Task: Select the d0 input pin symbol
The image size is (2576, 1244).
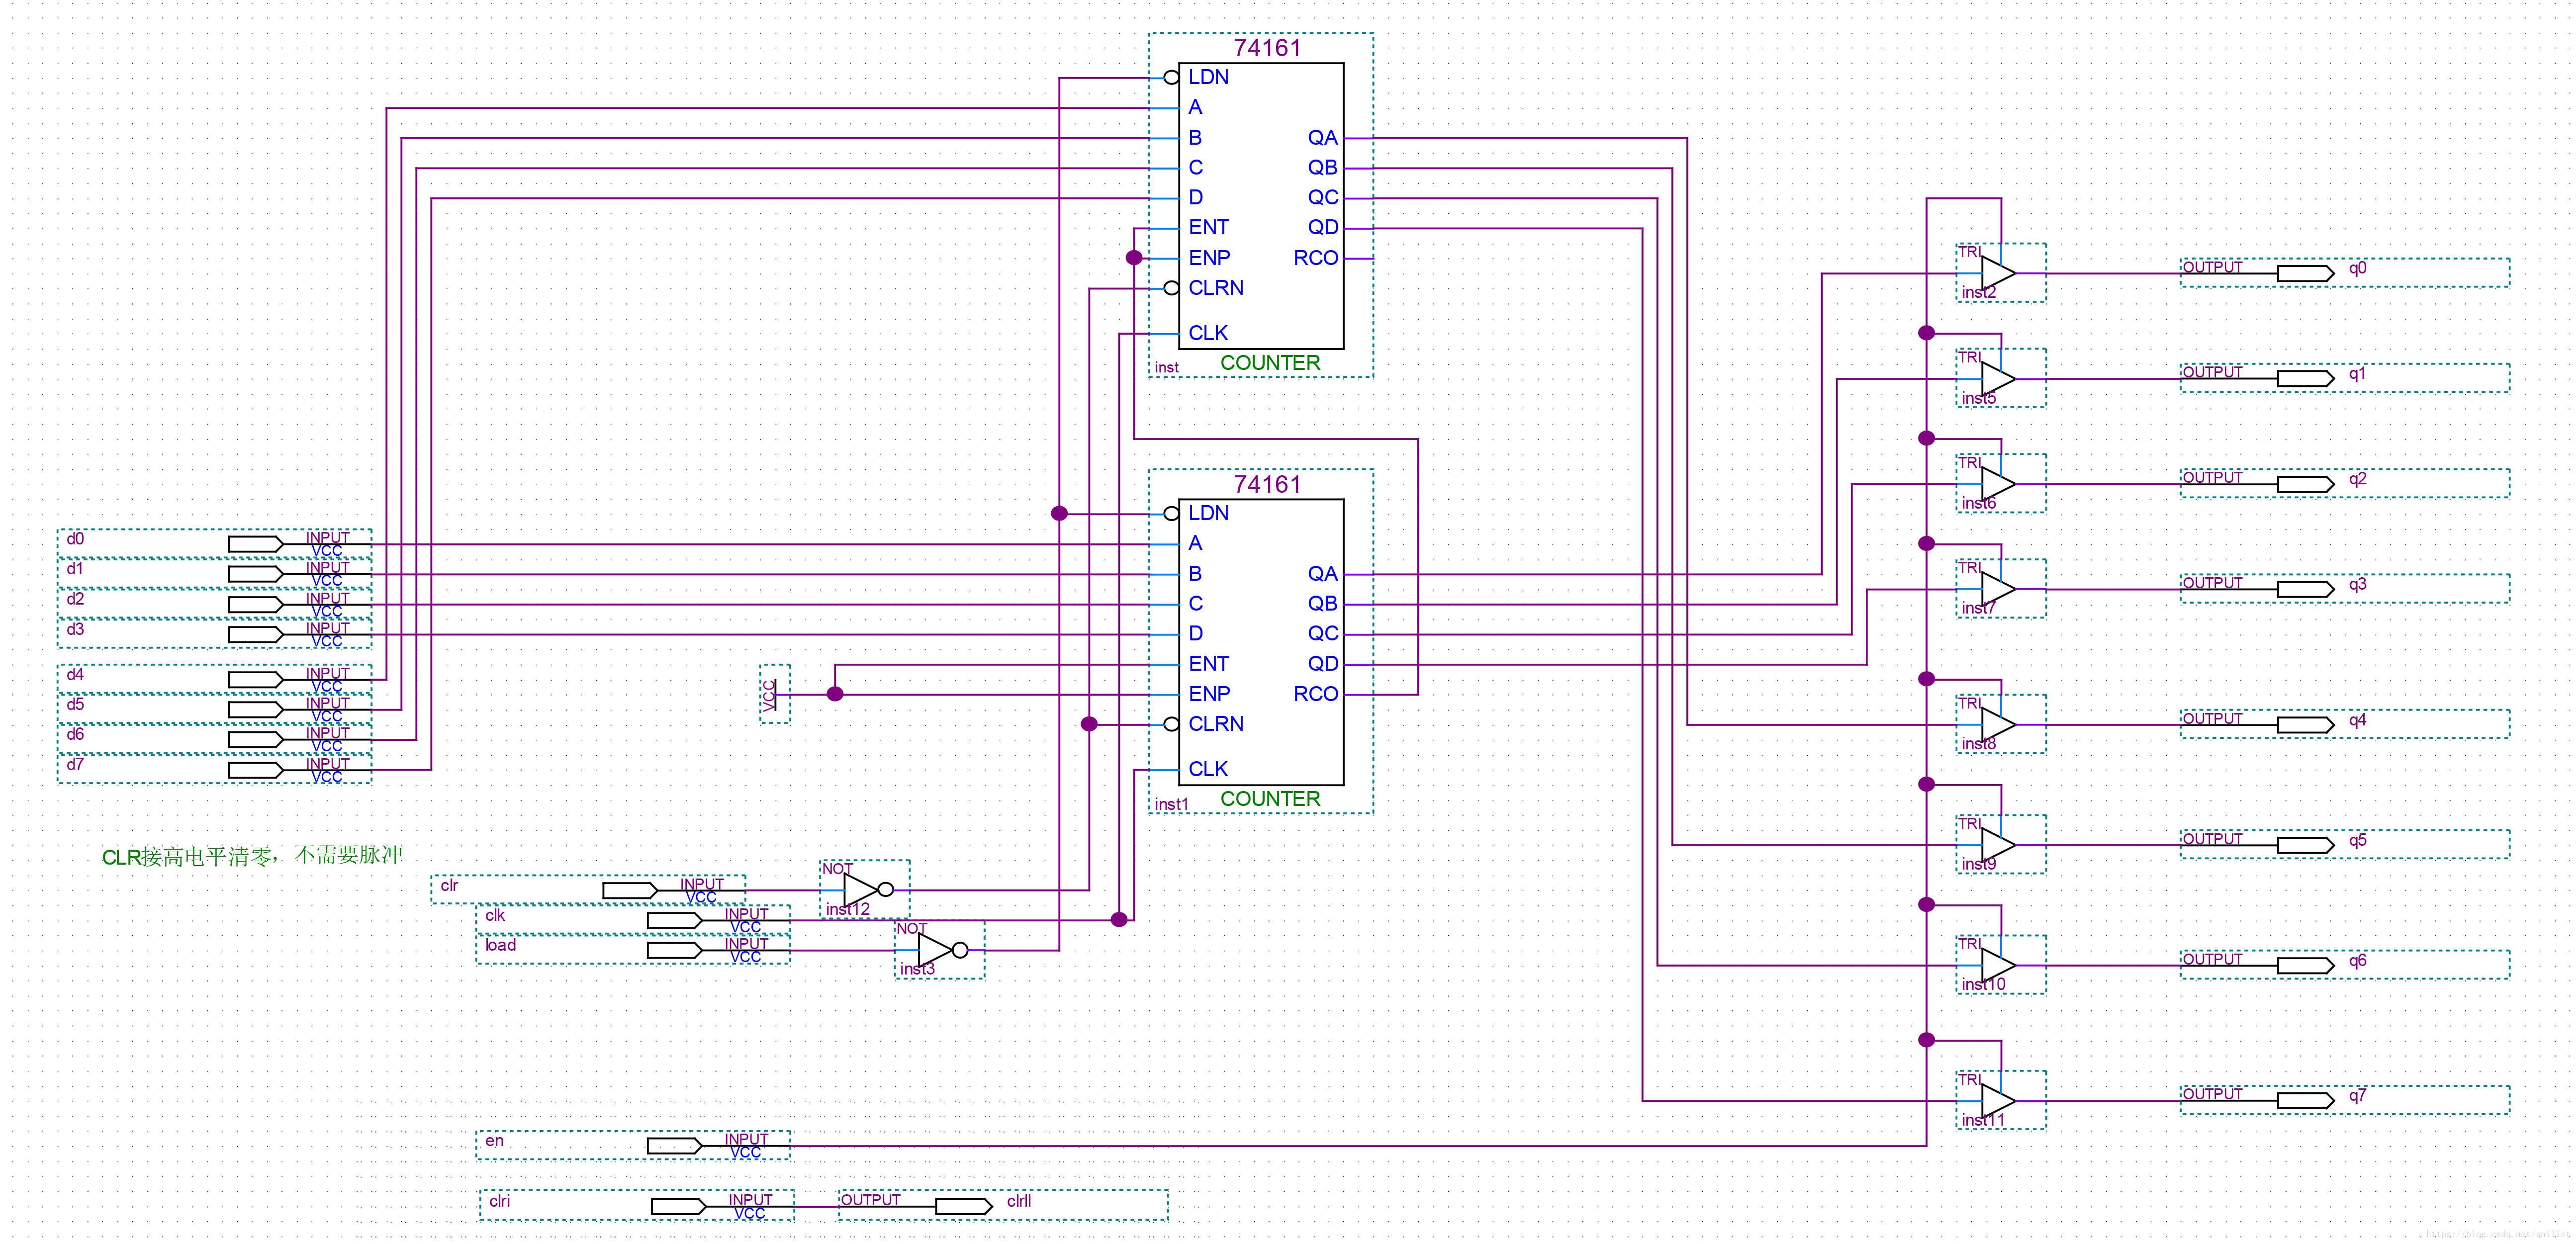Action: coord(214,544)
